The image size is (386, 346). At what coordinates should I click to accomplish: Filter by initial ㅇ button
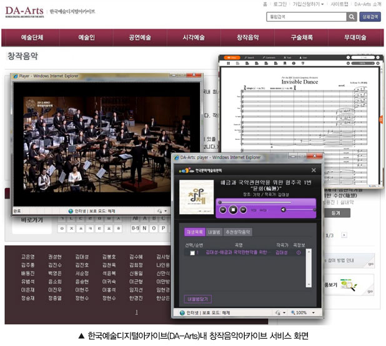tap(62, 229)
